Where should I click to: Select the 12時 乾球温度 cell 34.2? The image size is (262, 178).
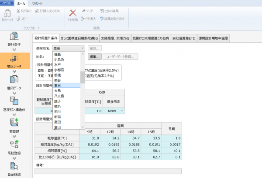tap(110, 138)
